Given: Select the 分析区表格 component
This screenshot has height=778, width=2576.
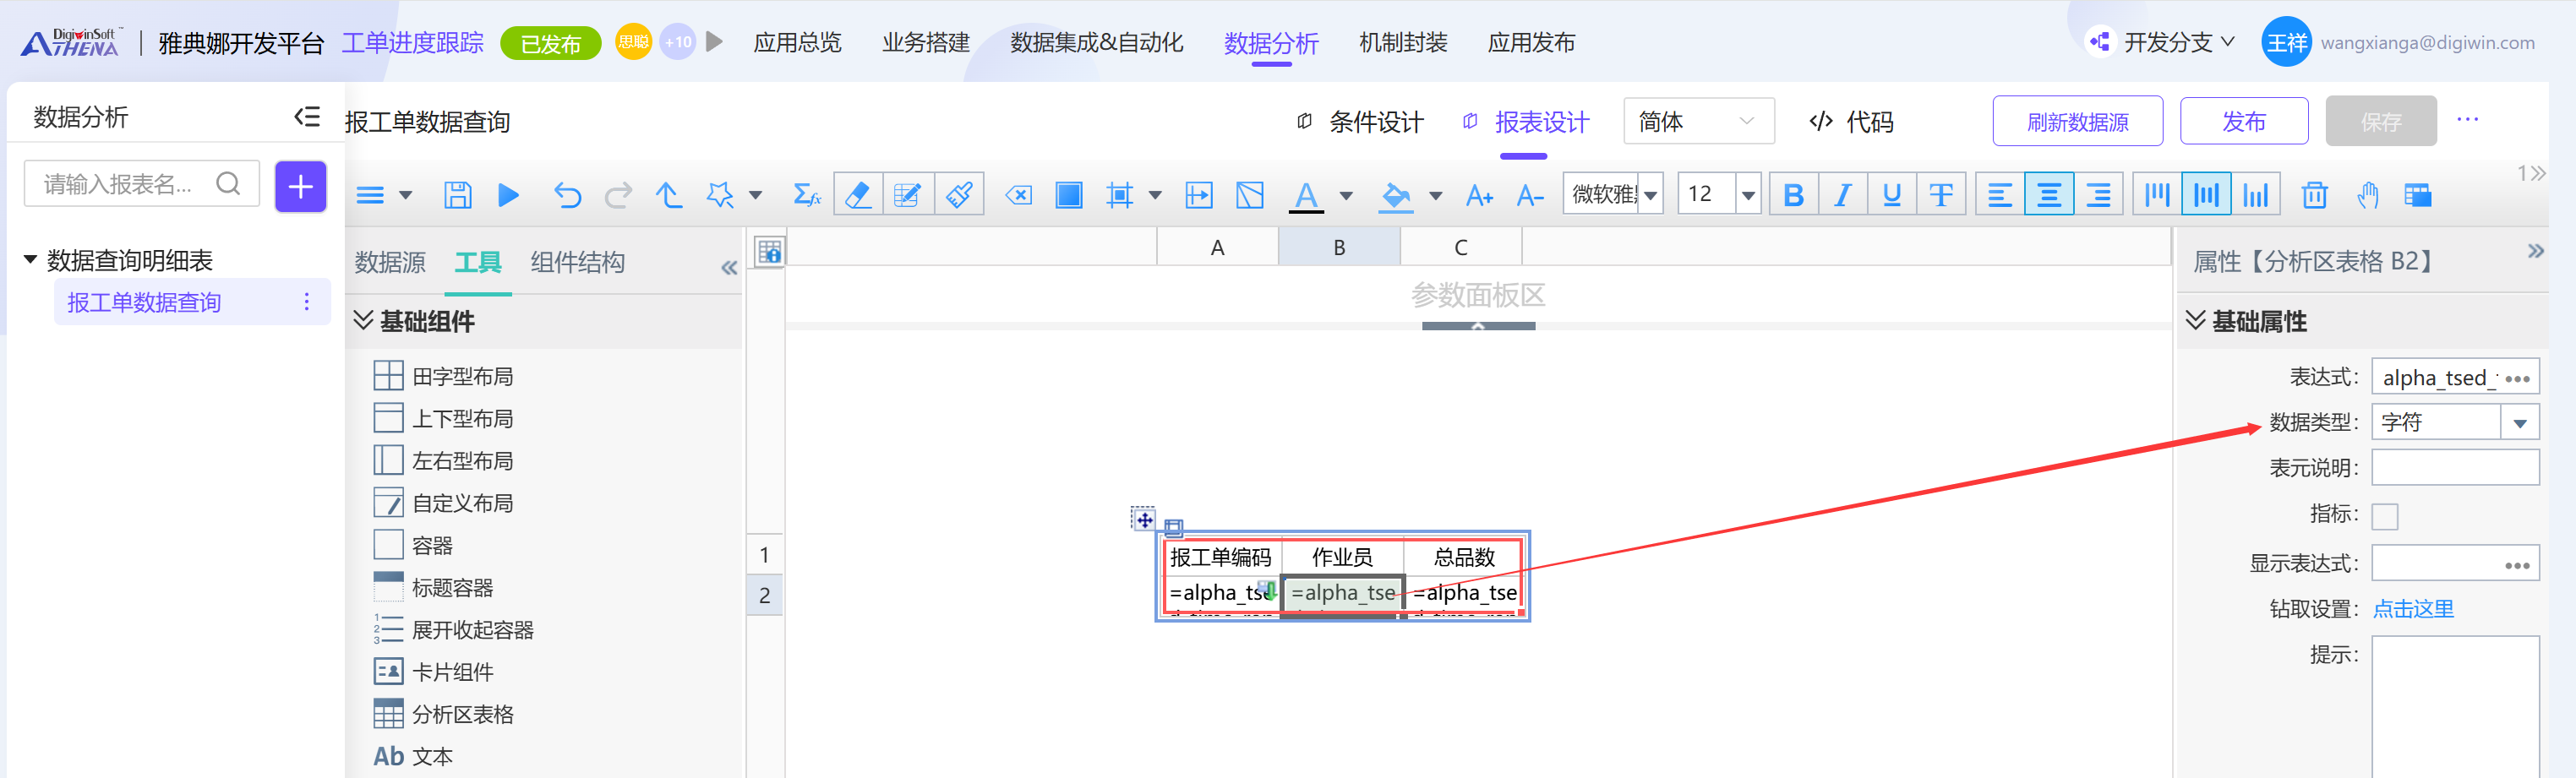Looking at the screenshot, I should pos(444,713).
